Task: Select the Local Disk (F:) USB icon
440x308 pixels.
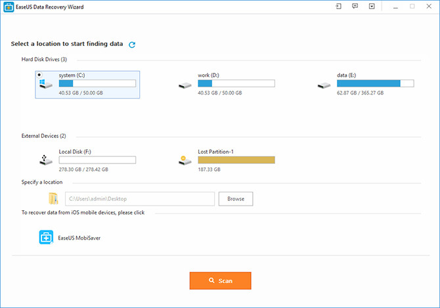Action: 45,160
